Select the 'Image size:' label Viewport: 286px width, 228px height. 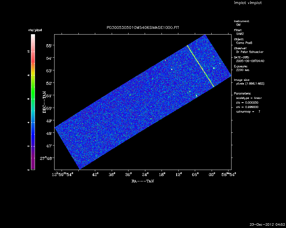[242, 80]
